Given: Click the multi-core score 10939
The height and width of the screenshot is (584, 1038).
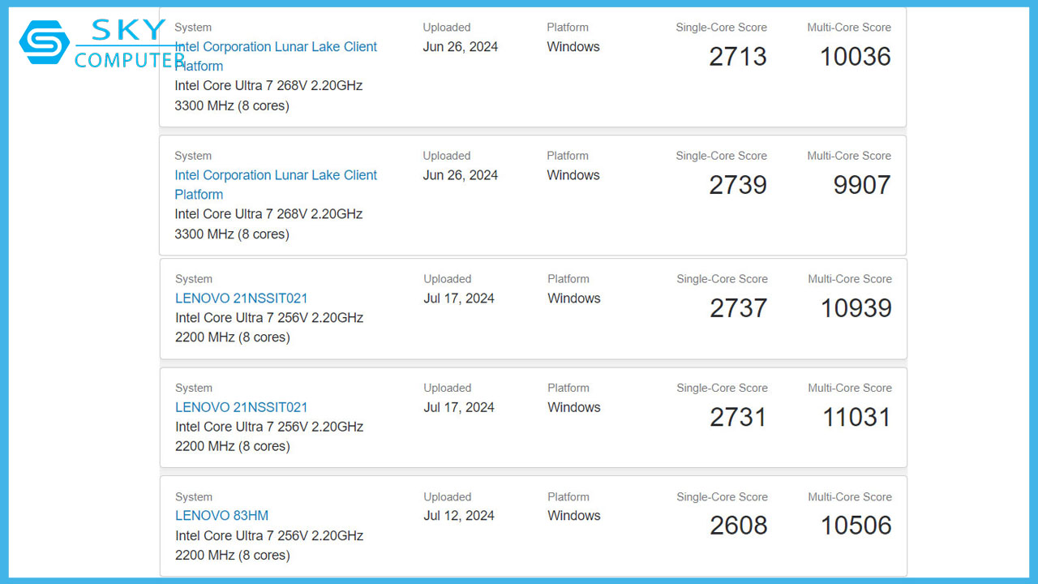Looking at the screenshot, I should [856, 308].
